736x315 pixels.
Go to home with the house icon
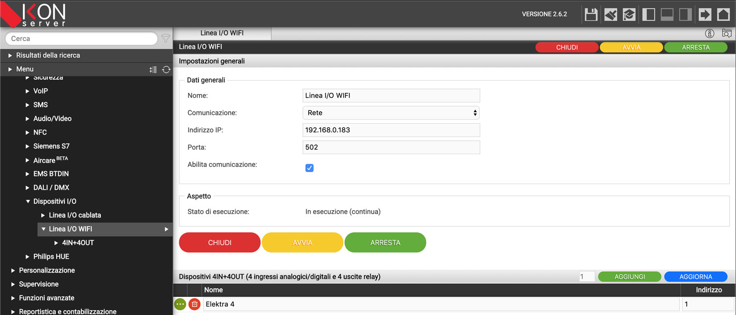(723, 14)
